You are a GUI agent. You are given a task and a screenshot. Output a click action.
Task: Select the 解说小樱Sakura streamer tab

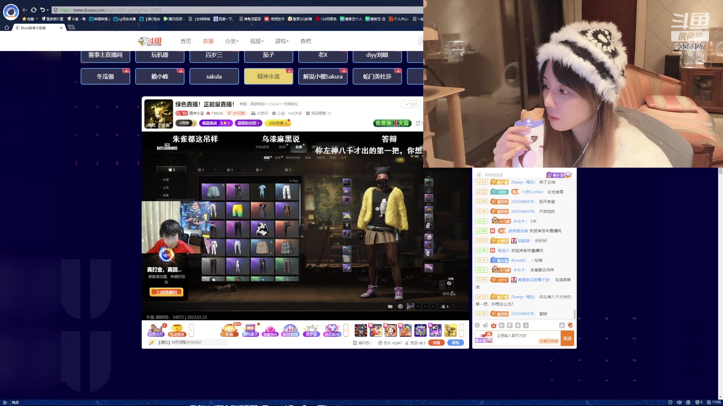[323, 76]
